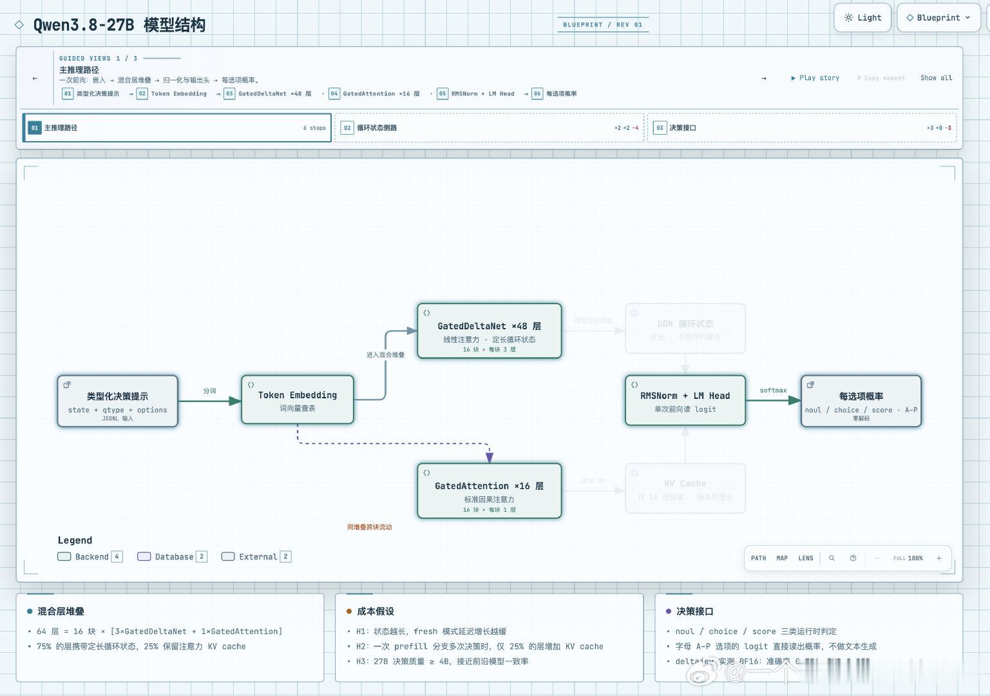
Task: Click Copy moment link
Action: (x=881, y=78)
